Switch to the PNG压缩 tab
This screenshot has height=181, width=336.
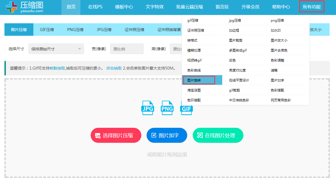coord(75,30)
